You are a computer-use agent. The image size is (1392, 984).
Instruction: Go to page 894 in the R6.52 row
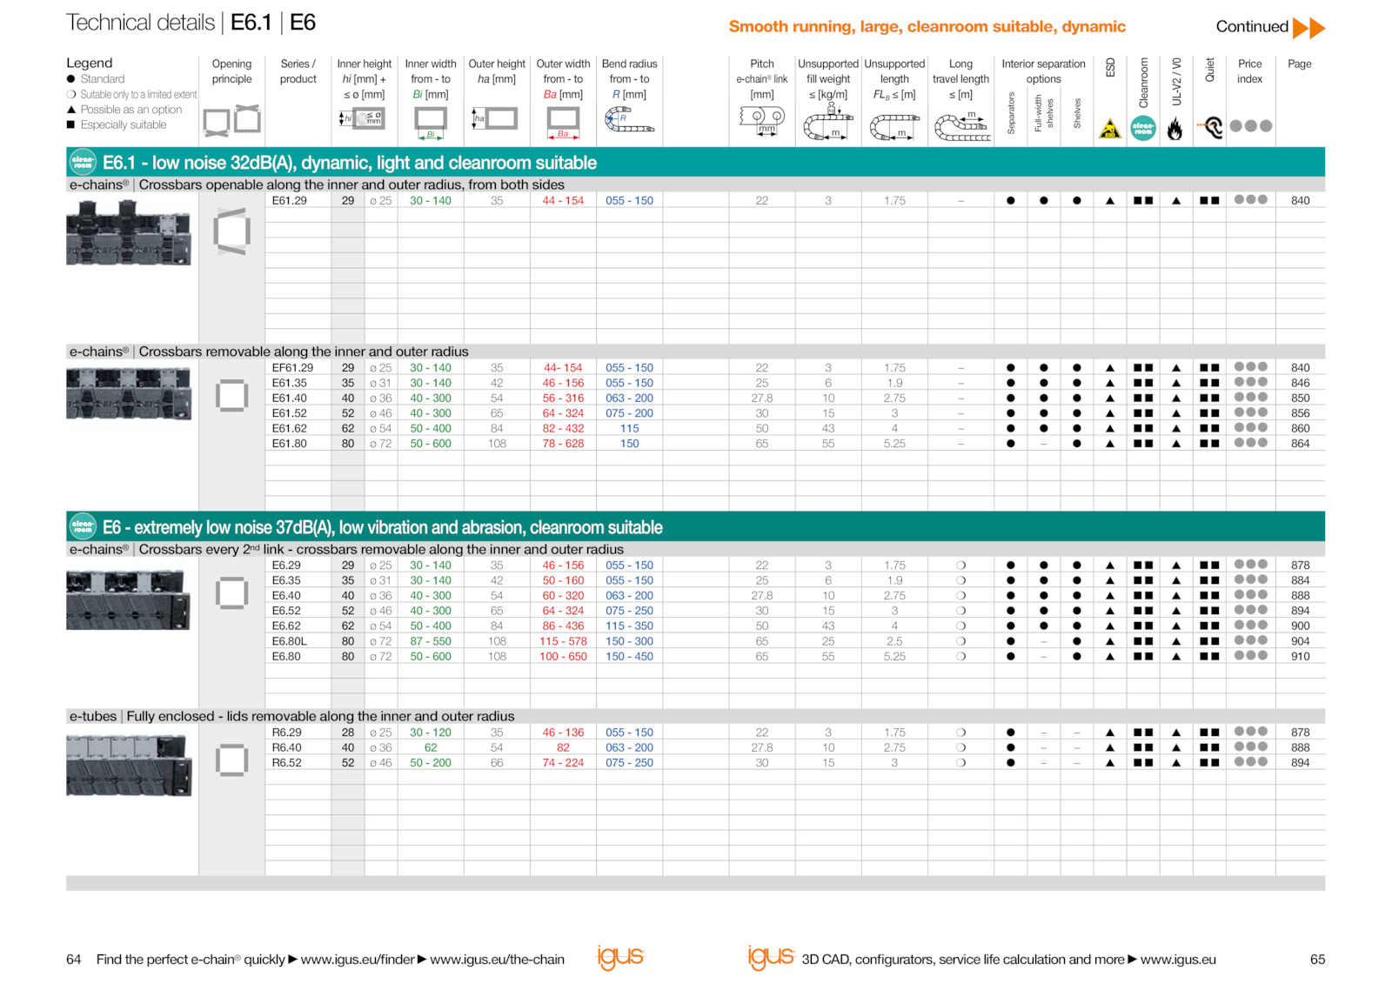[1300, 763]
